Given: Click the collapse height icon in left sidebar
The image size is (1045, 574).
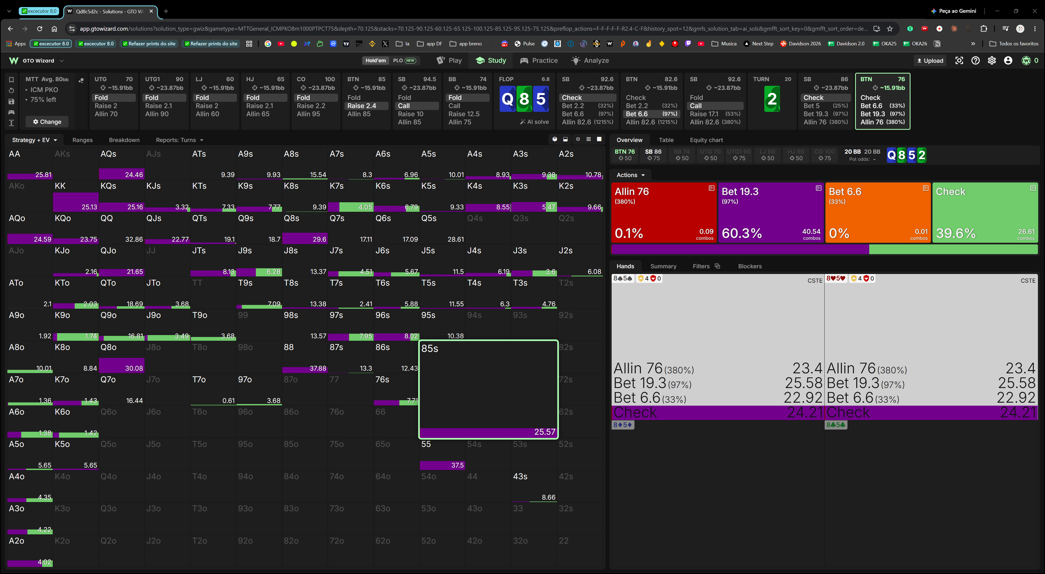Looking at the screenshot, I should (x=11, y=123).
